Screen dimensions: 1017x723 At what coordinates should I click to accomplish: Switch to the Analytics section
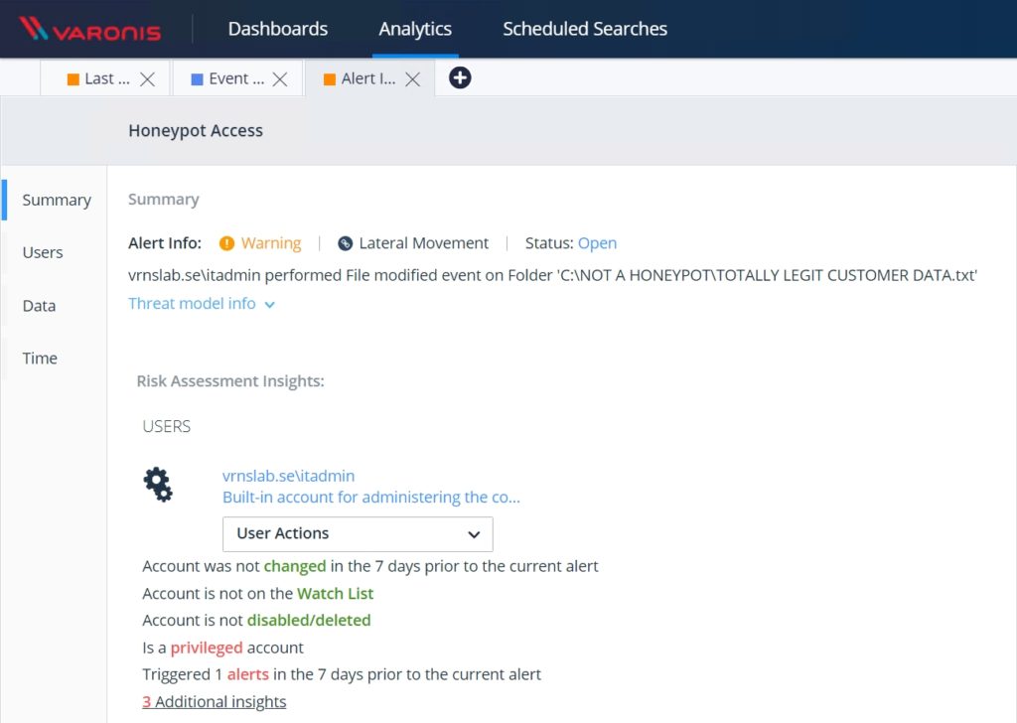[x=415, y=29]
